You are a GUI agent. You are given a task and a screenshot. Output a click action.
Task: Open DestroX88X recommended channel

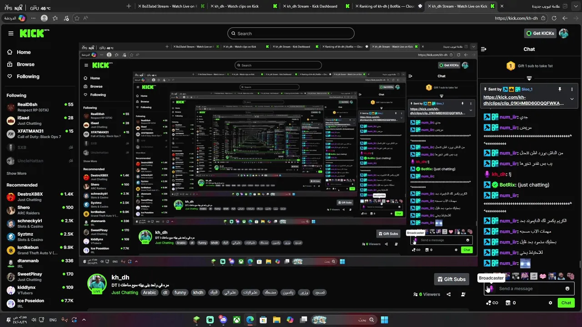click(40, 197)
